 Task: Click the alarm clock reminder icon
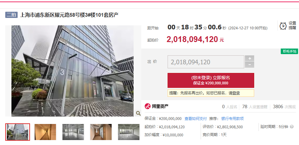coord(283,26)
